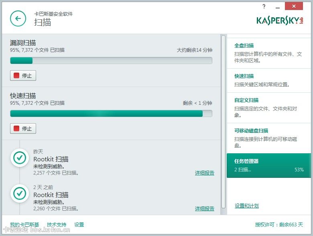Screen dimensions: 313x236
Task: Click the text 剩余 < 1 分钟
Action: [x=197, y=103]
